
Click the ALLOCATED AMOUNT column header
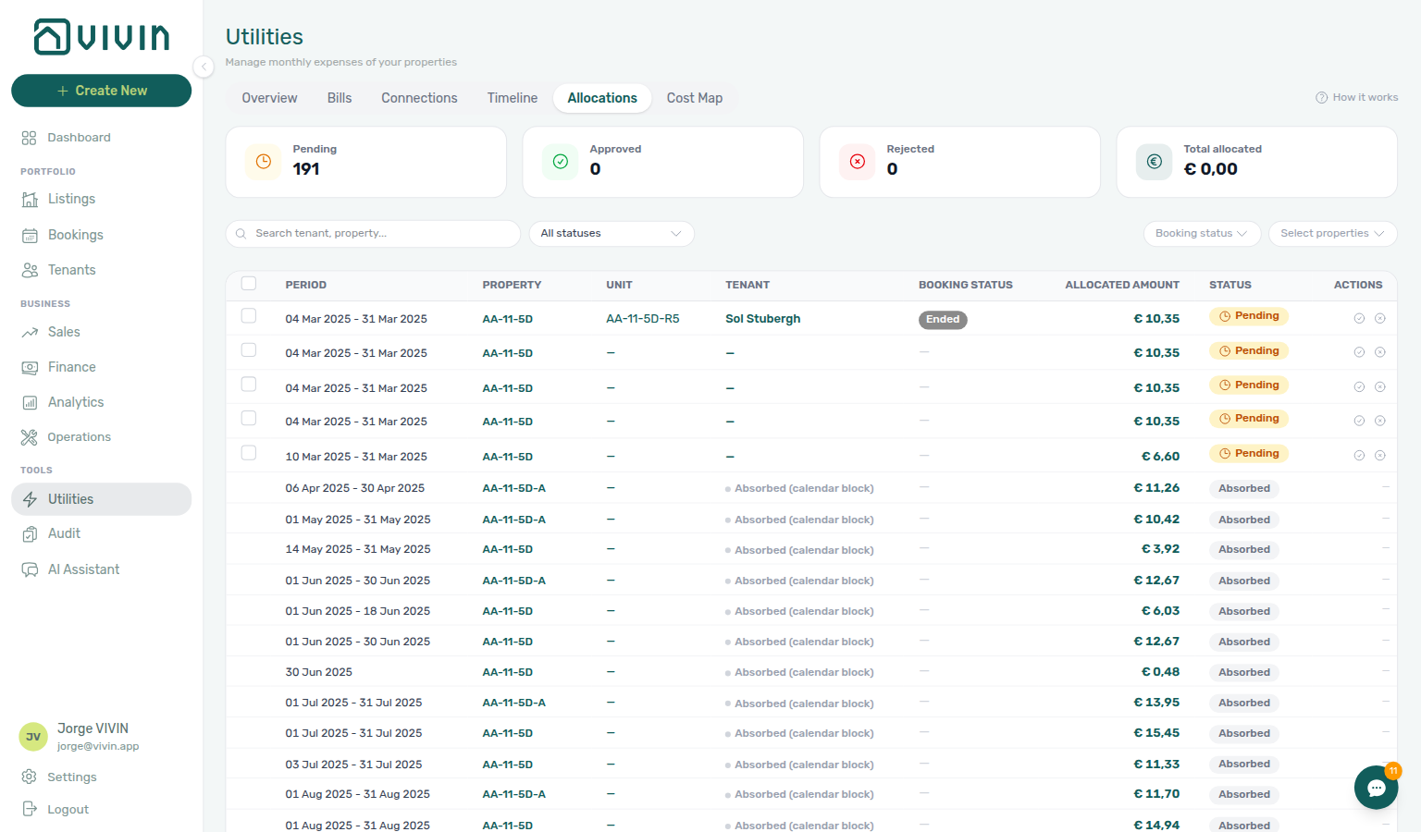[x=1121, y=285]
